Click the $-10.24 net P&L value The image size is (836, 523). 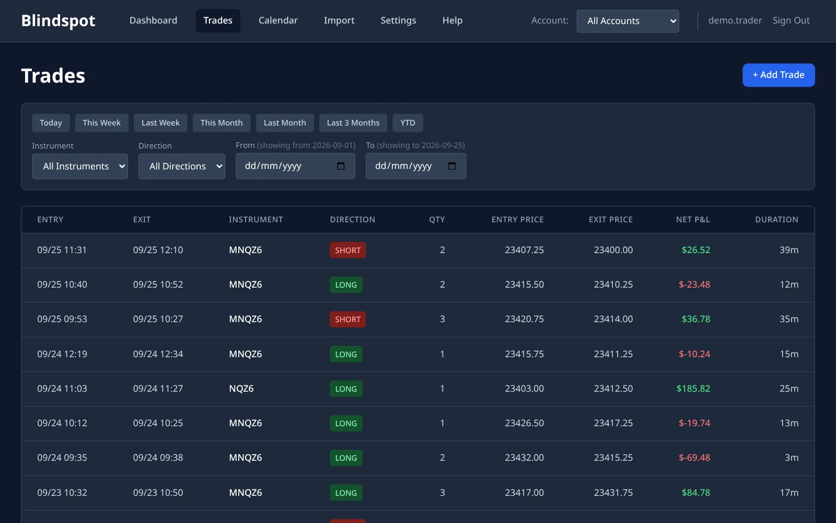[x=694, y=354]
